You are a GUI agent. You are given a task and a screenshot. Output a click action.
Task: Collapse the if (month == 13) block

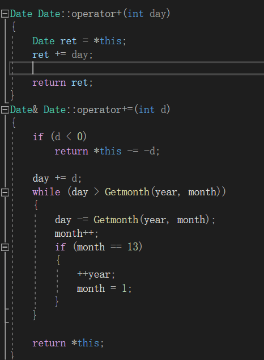pos(5,247)
